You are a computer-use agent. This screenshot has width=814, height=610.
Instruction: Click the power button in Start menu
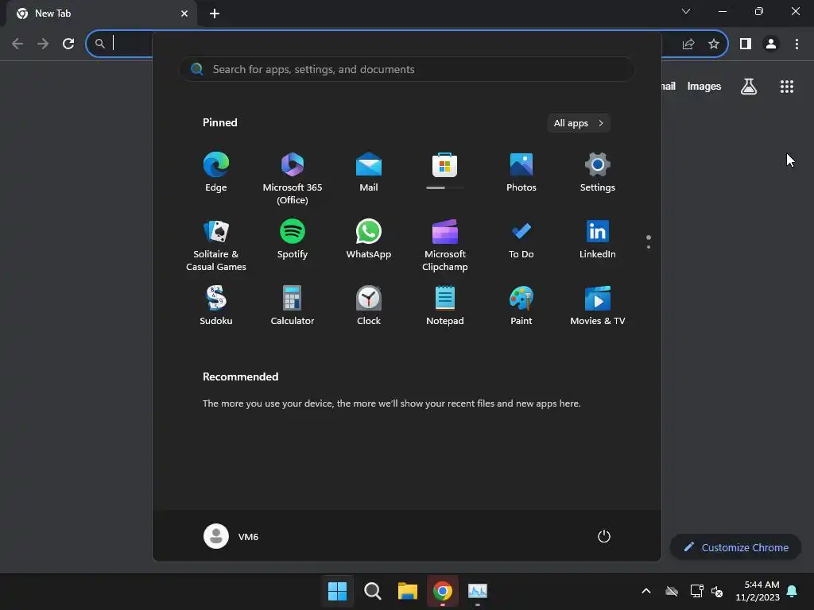pyautogui.click(x=604, y=536)
